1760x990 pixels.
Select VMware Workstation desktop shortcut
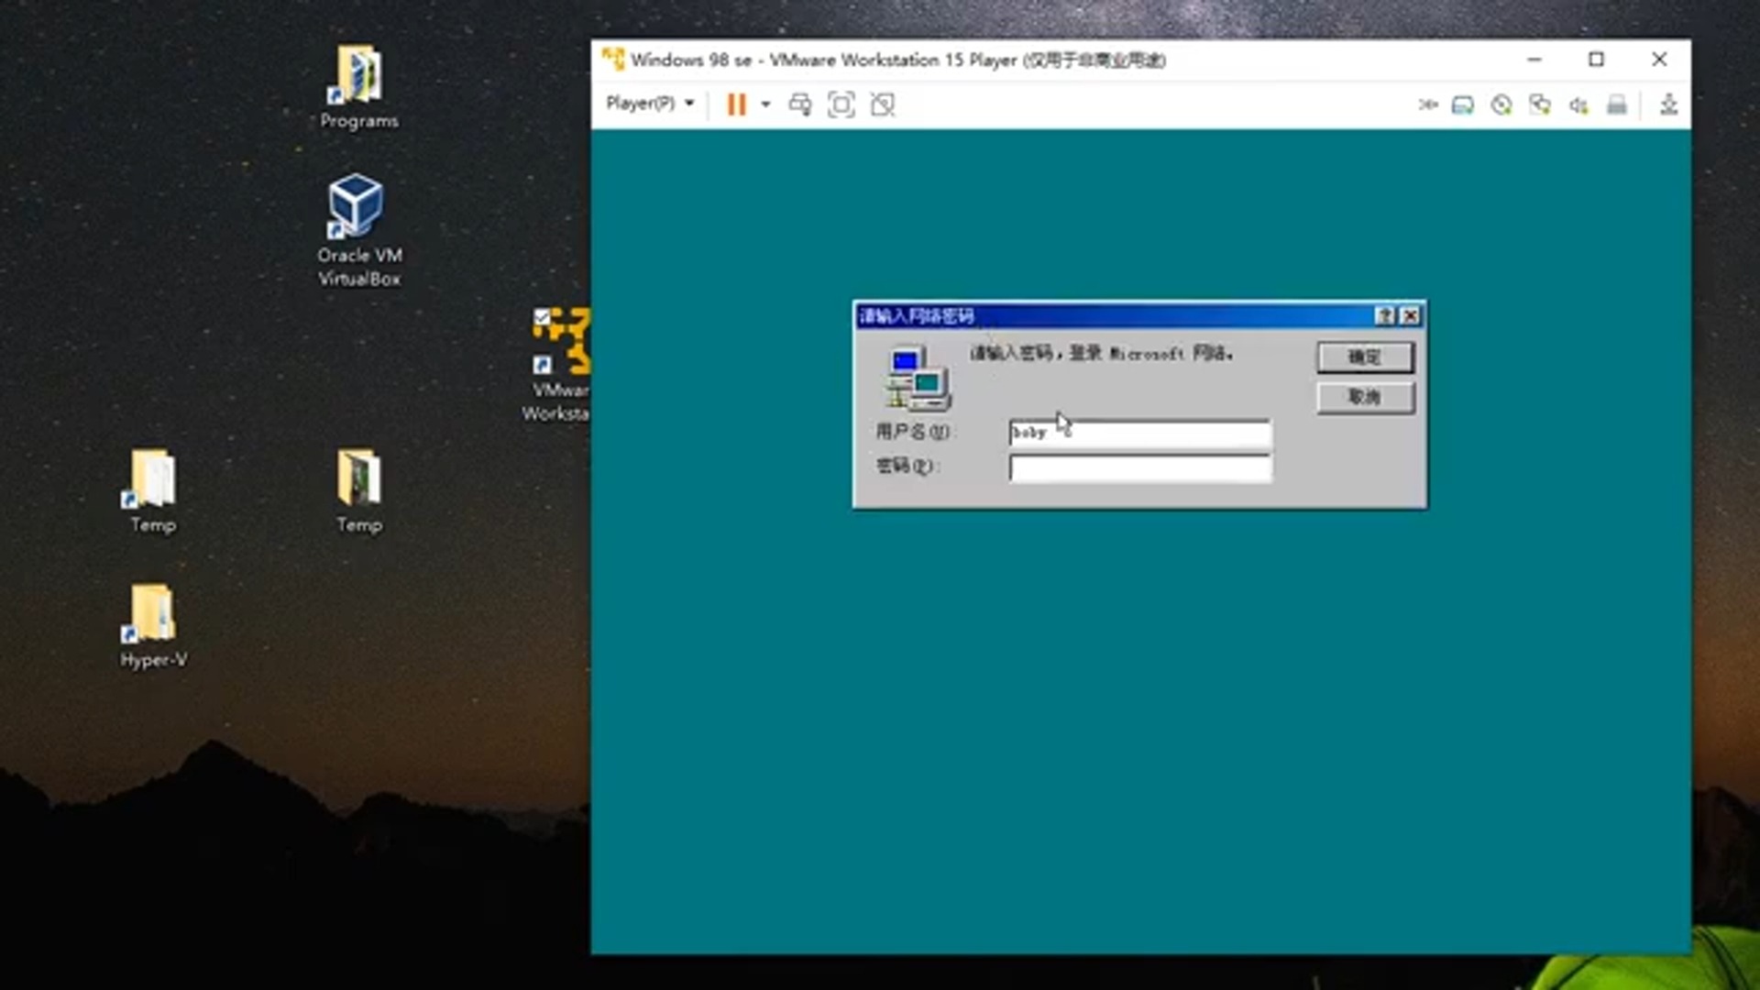point(558,365)
